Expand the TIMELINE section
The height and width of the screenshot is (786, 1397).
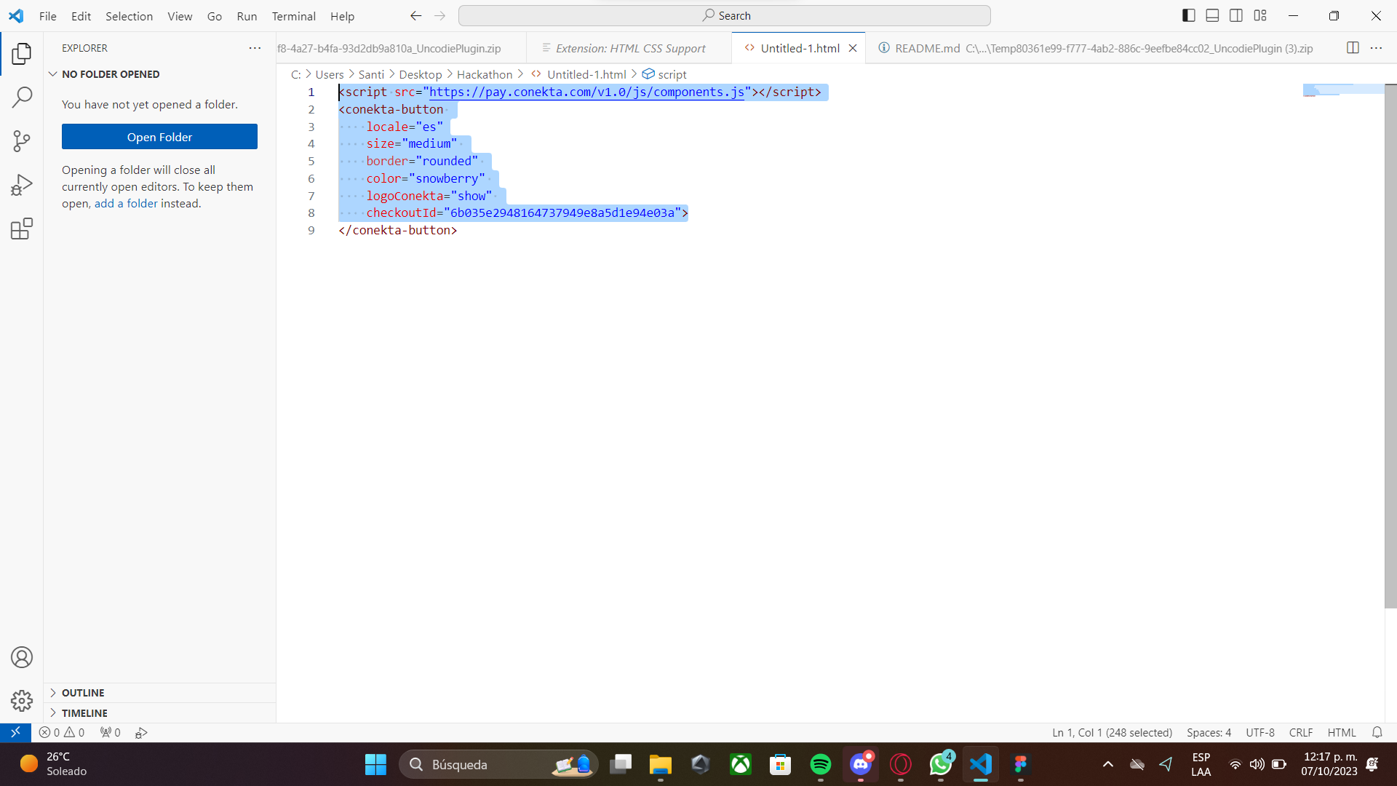tap(84, 713)
